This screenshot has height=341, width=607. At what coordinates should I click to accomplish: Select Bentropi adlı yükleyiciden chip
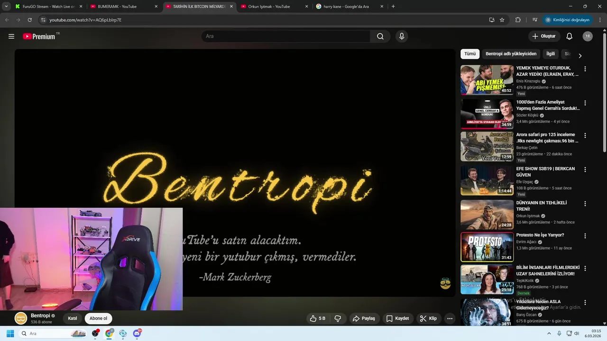coord(511,54)
